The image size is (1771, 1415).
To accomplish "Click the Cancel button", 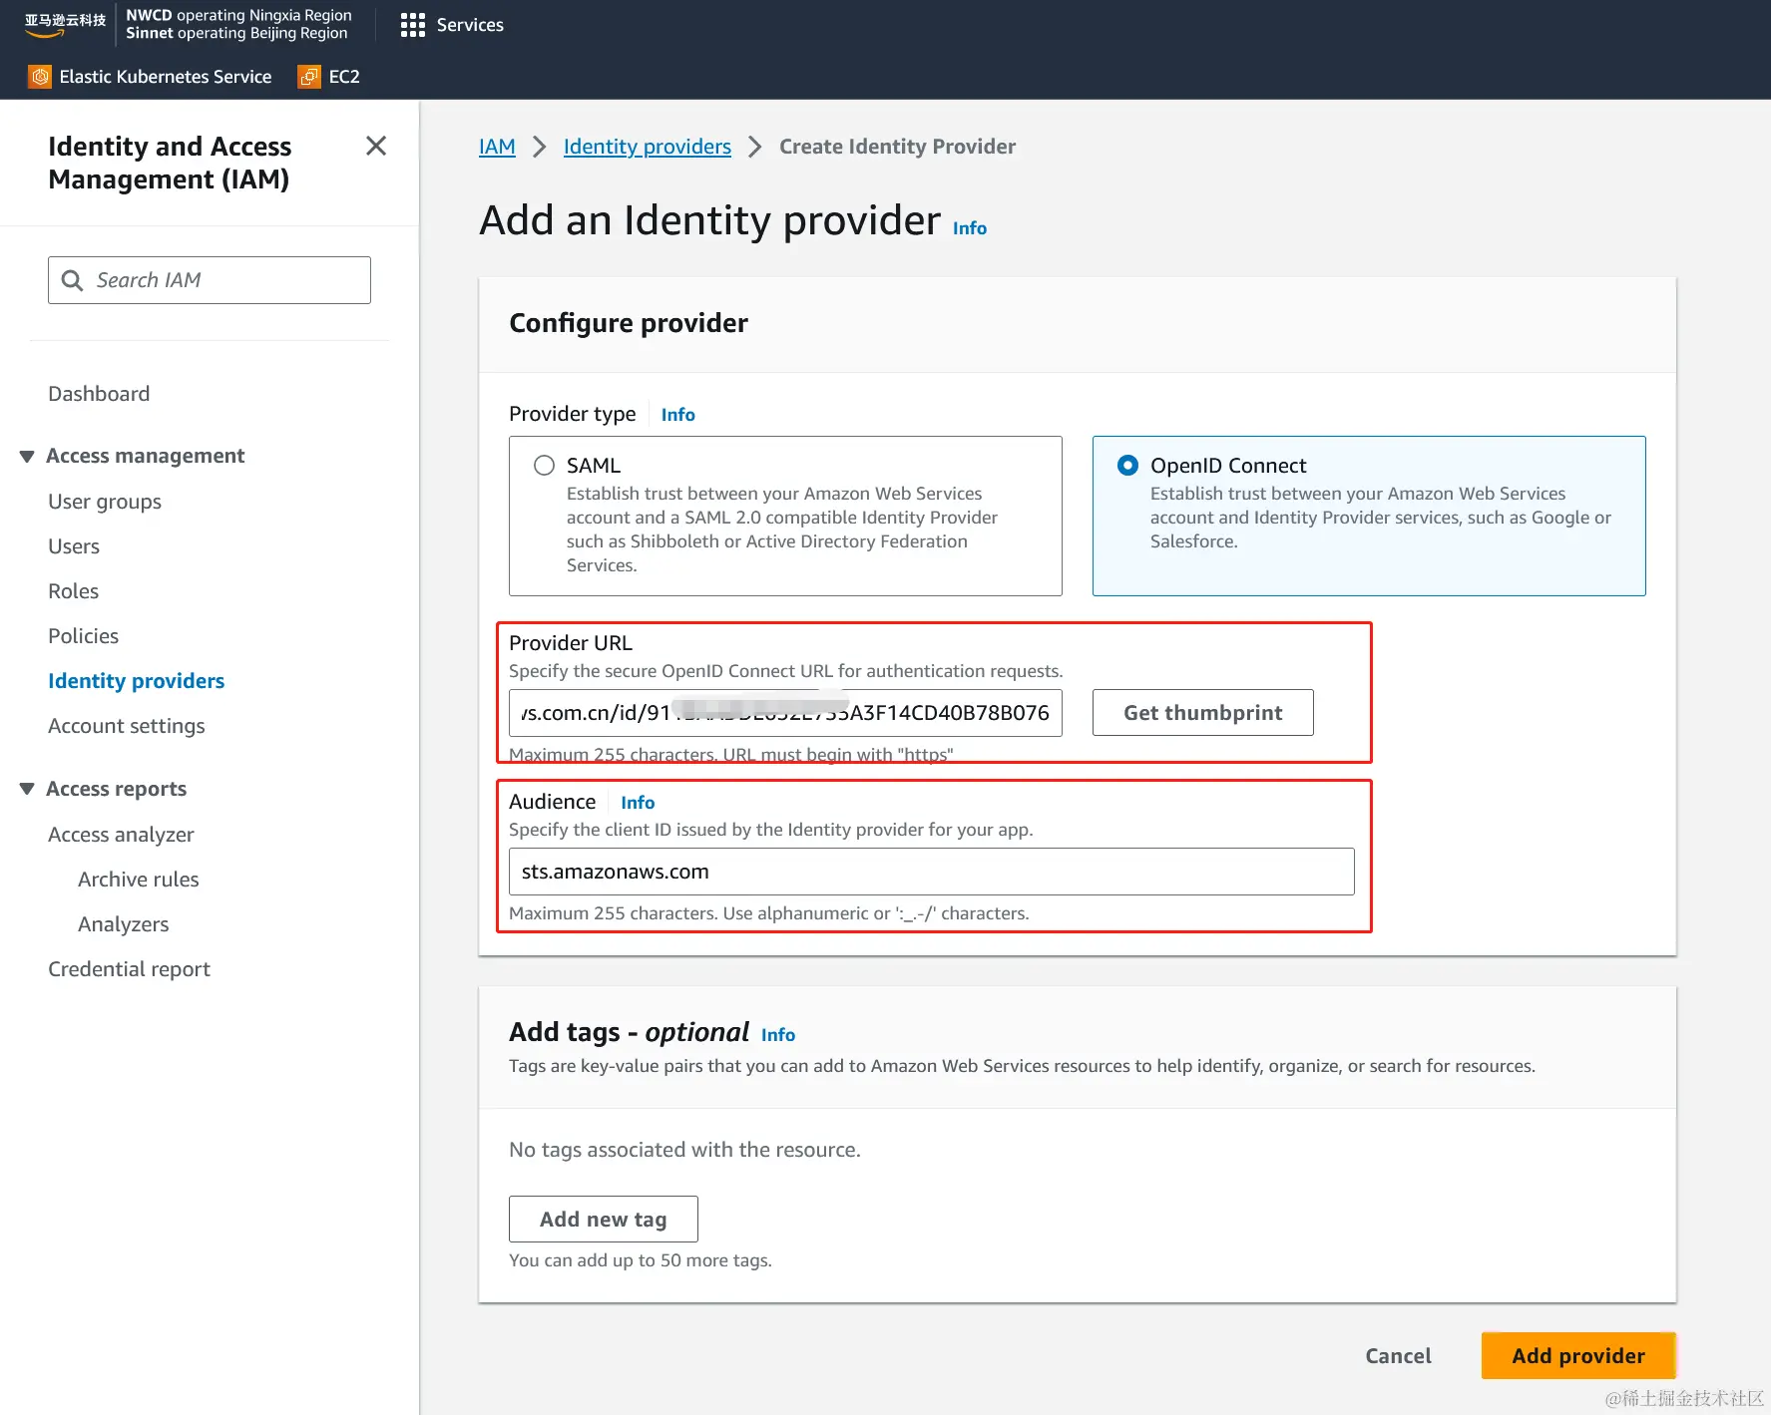I will tap(1398, 1356).
